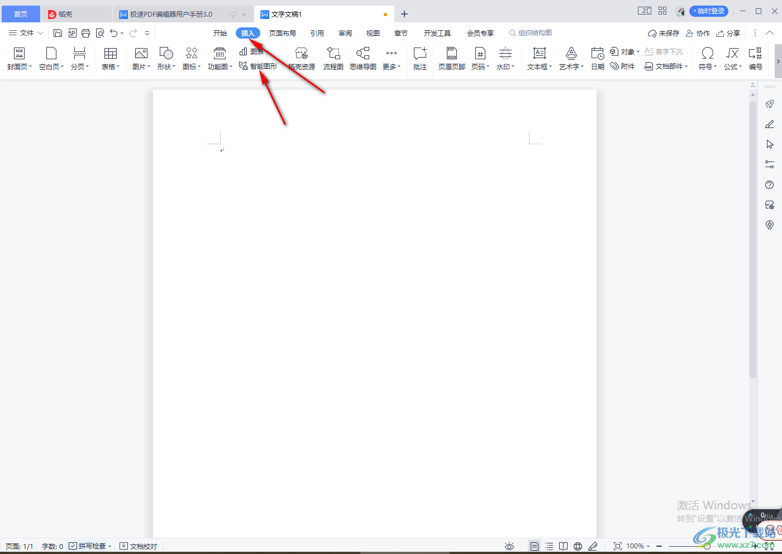Image resolution: width=782 pixels, height=554 pixels.
Task: Click the Unsaved (未保存) cloud button
Action: [664, 33]
